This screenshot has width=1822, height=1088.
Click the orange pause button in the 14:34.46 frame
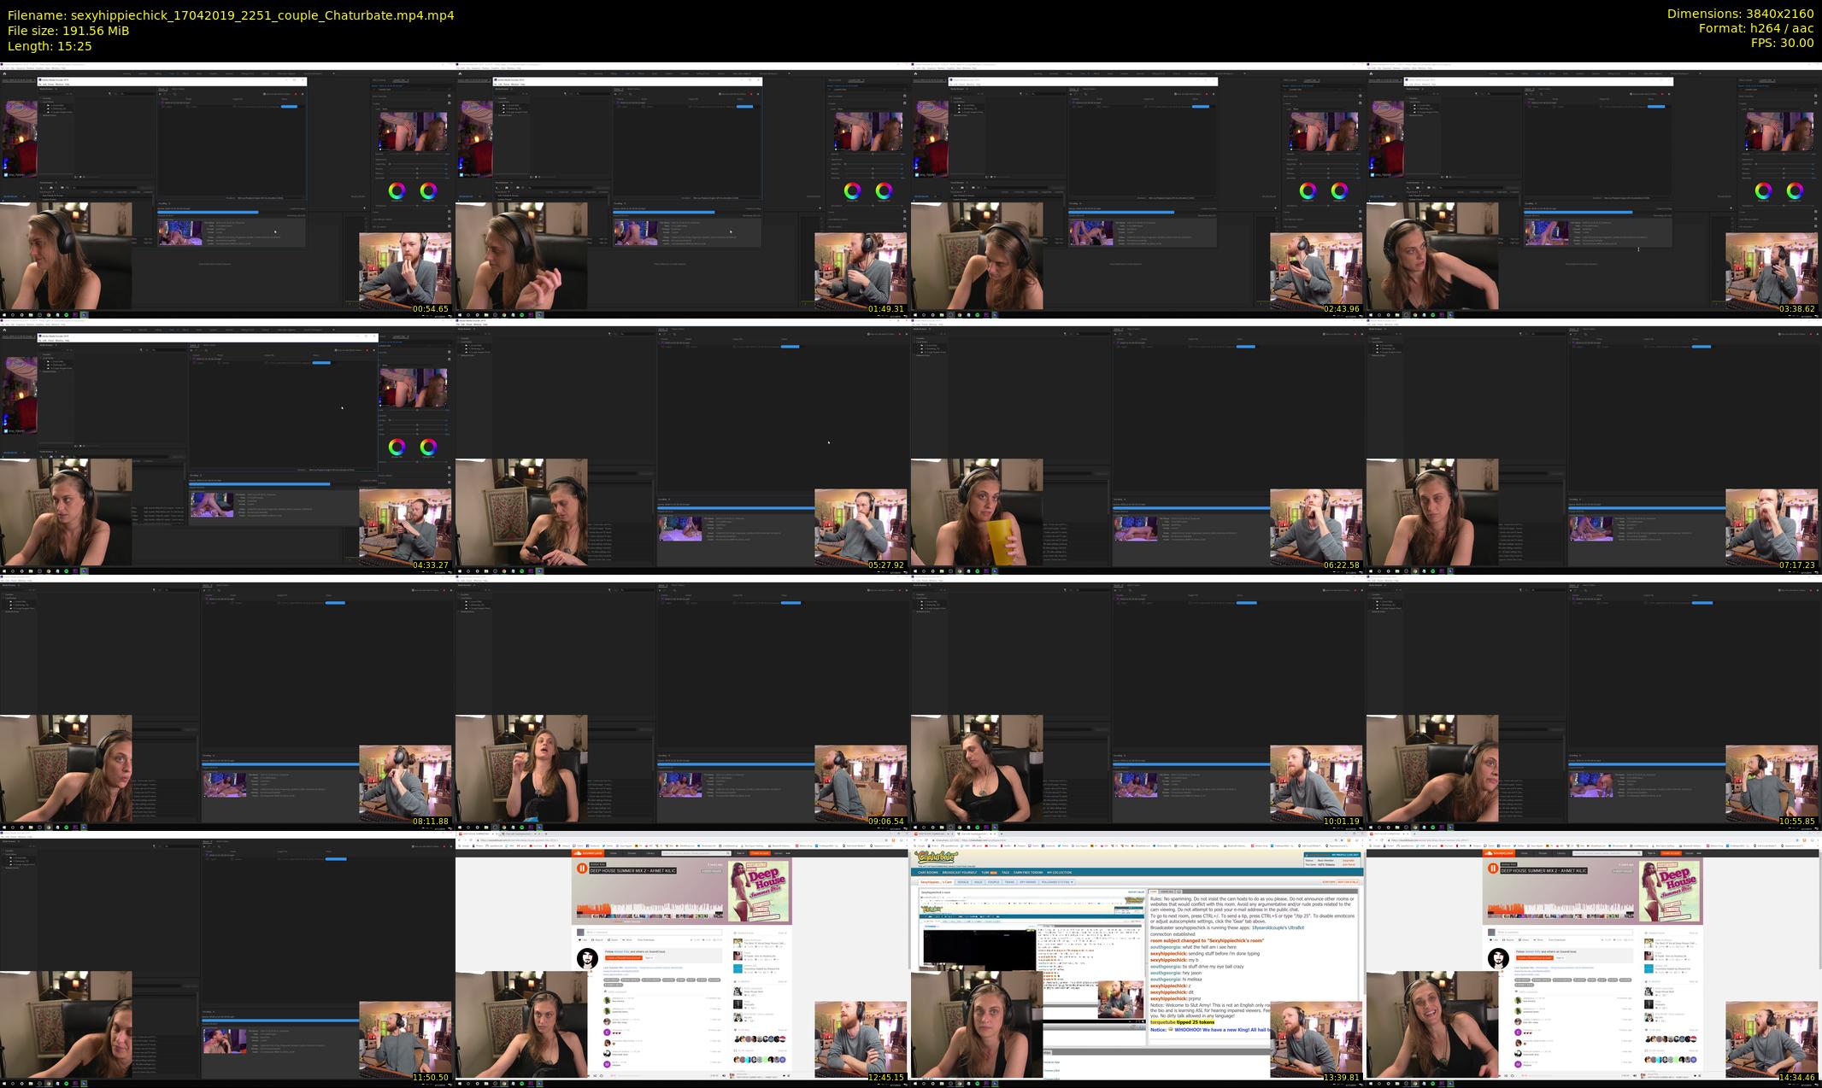pyautogui.click(x=1493, y=869)
